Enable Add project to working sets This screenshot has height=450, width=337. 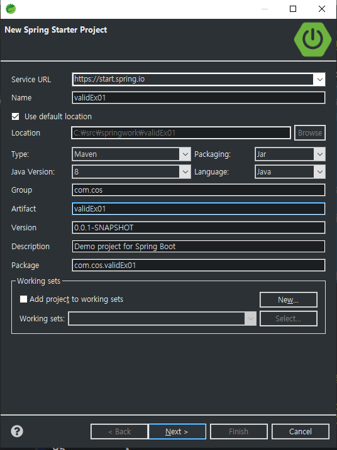pos(24,299)
